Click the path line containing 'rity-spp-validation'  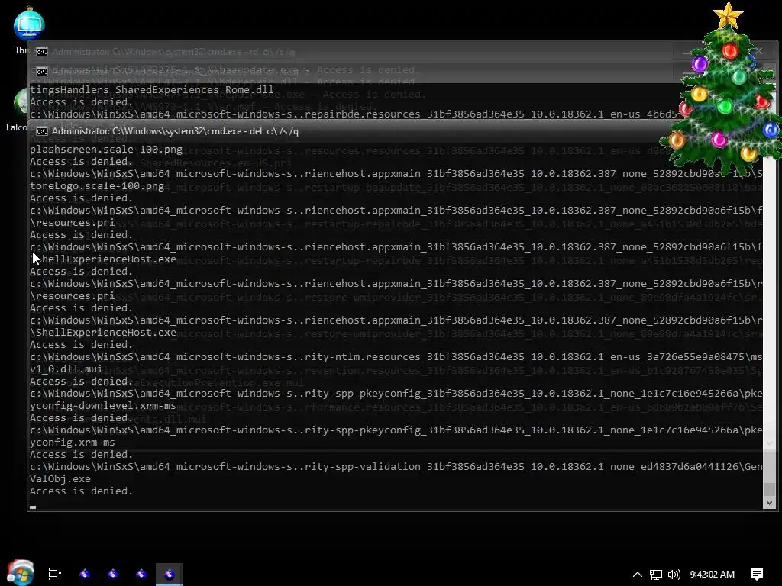coord(396,467)
